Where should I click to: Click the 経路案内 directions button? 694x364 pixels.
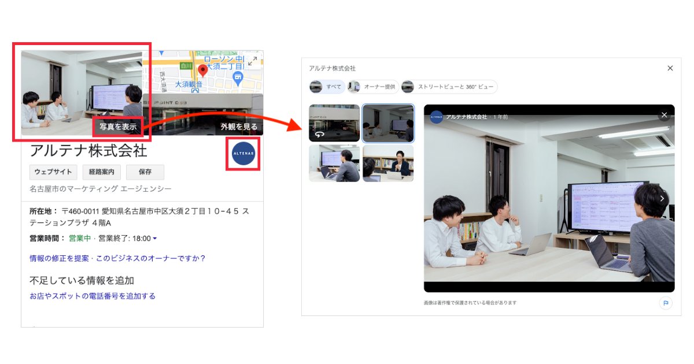(x=102, y=172)
